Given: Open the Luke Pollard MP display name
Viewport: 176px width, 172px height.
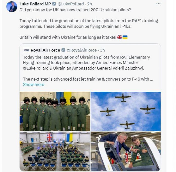Looking at the screenshot, I should point(35,4).
